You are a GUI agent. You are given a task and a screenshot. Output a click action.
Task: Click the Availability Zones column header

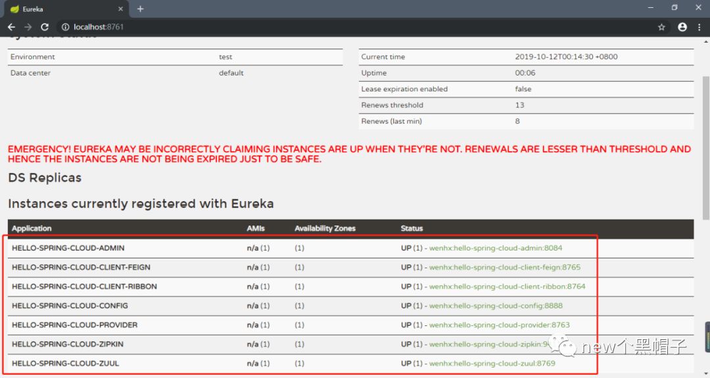(325, 229)
